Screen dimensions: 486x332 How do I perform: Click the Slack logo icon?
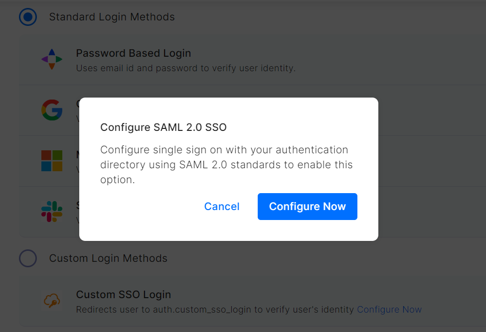[52, 212]
